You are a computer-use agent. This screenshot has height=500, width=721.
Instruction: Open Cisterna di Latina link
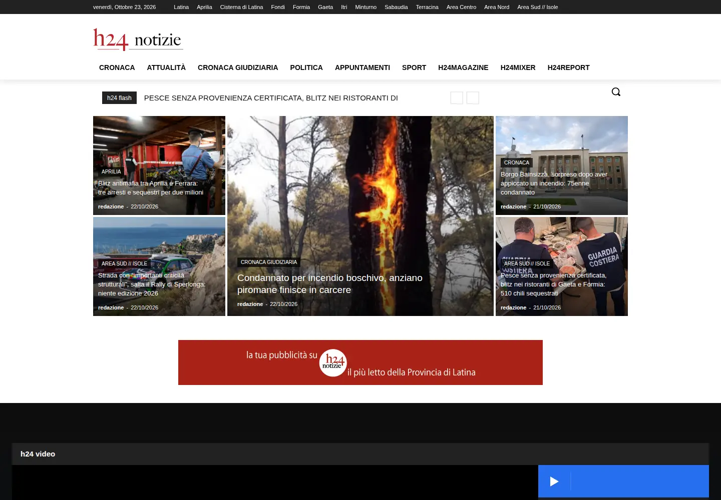pos(241,7)
